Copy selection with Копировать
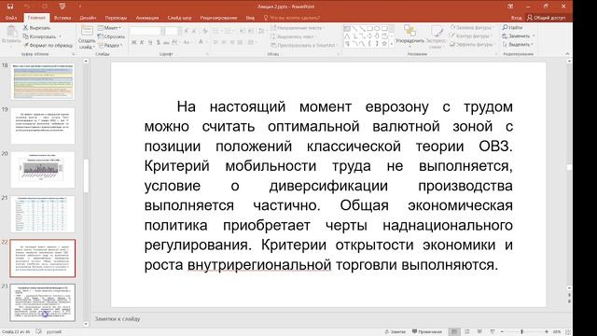The height and width of the screenshot is (336, 597). coord(39,36)
